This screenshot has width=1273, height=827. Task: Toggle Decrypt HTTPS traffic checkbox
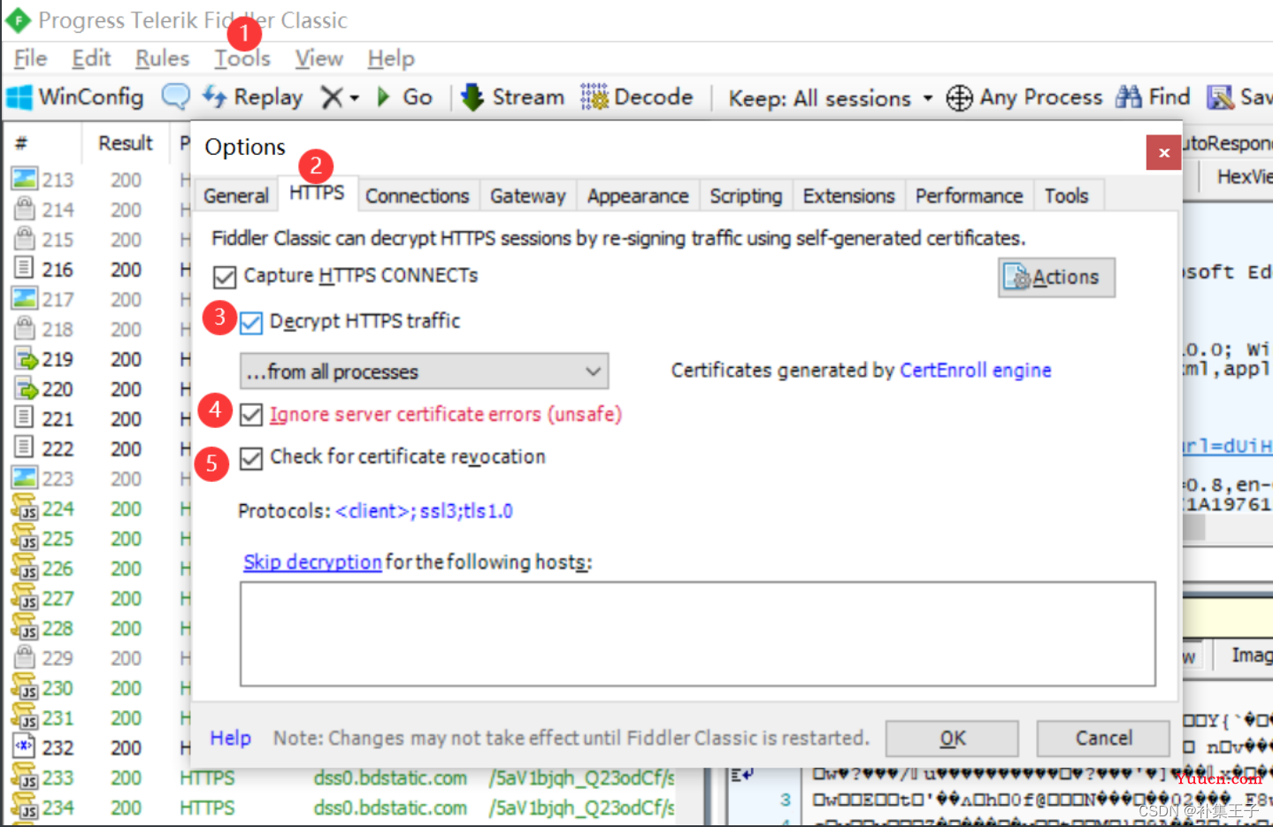click(x=251, y=323)
